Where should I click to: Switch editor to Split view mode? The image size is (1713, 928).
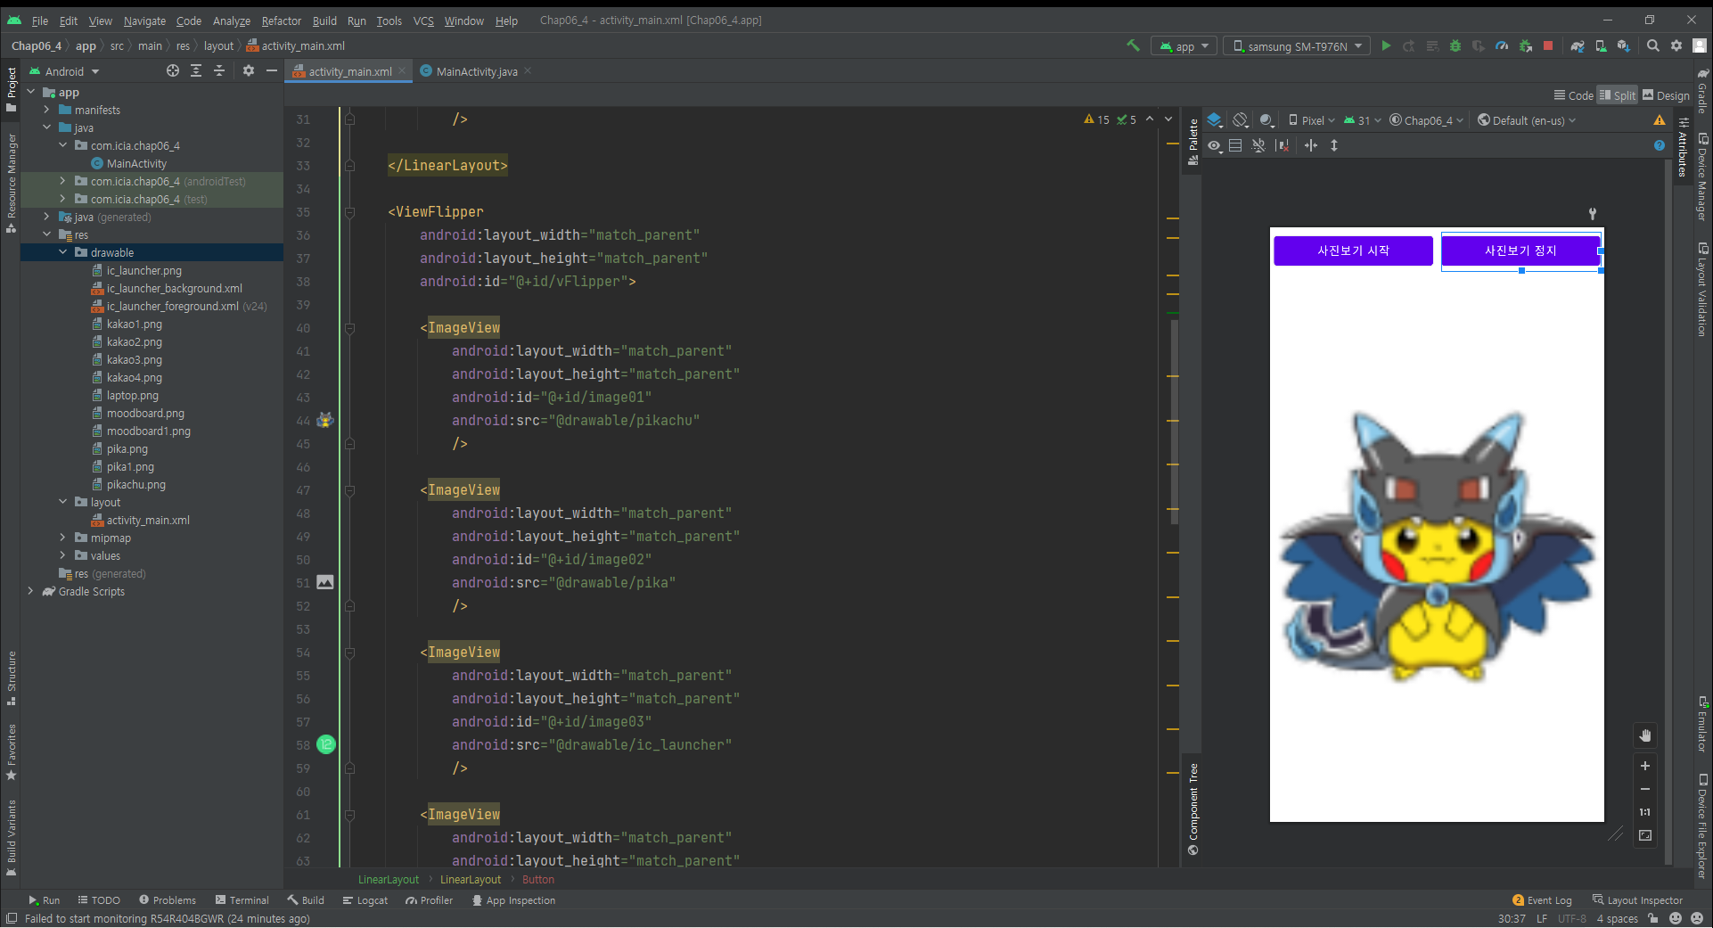coord(1618,95)
